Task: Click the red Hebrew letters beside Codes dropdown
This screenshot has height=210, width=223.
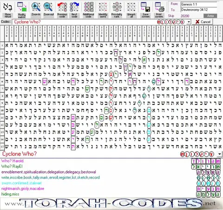Action: [x=171, y=22]
